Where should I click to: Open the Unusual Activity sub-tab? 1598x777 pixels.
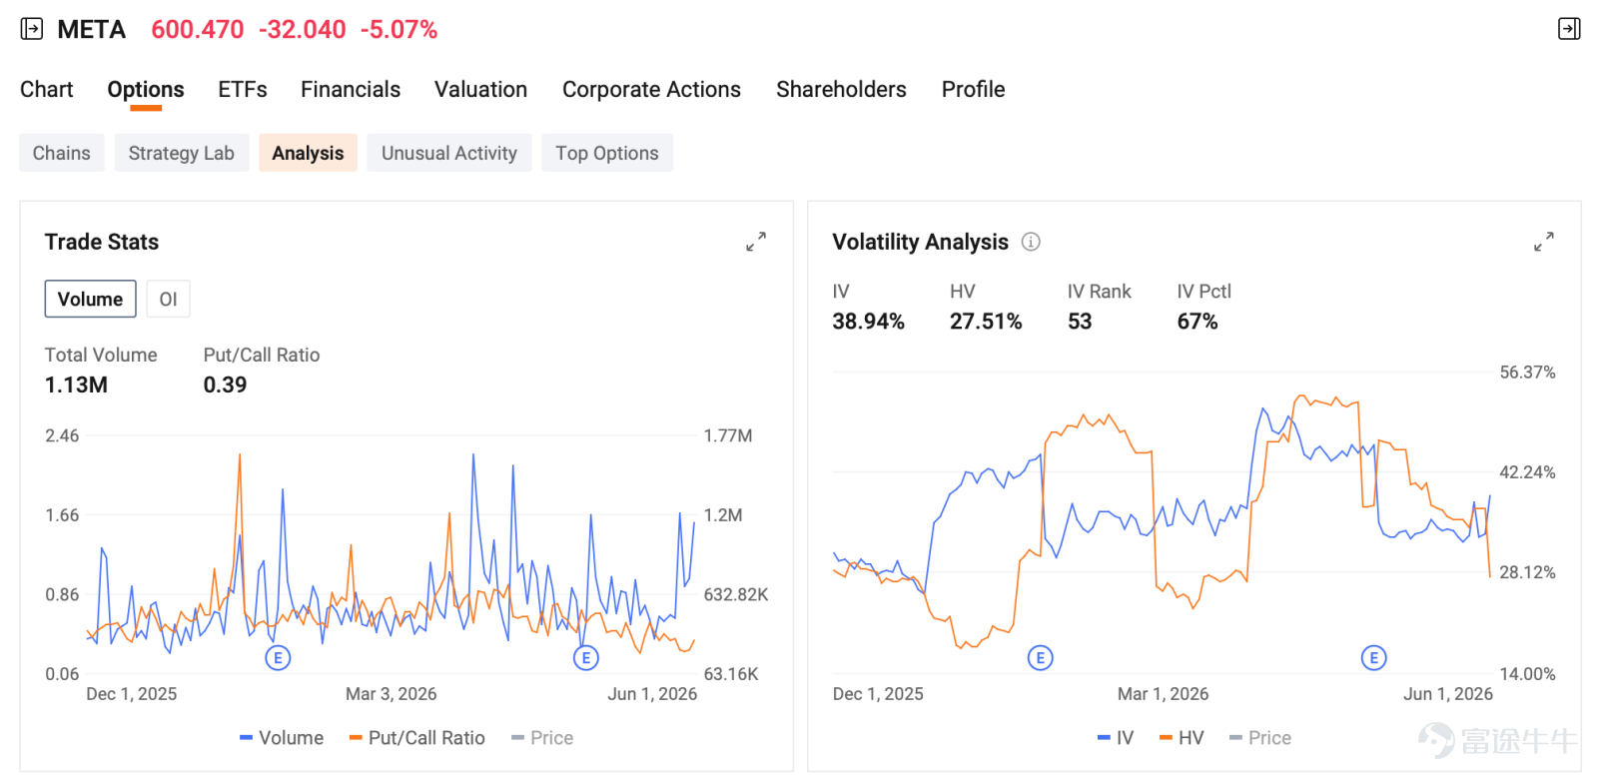(449, 153)
